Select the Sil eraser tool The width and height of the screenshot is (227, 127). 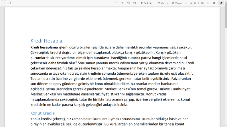[x=193, y=3]
